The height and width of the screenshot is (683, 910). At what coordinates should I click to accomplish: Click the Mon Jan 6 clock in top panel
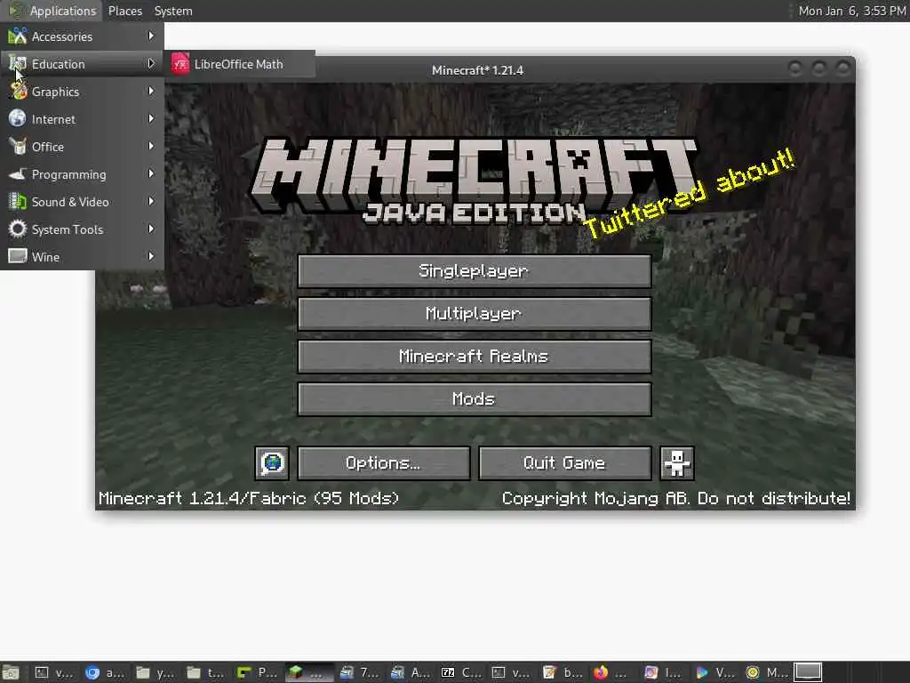pos(851,11)
